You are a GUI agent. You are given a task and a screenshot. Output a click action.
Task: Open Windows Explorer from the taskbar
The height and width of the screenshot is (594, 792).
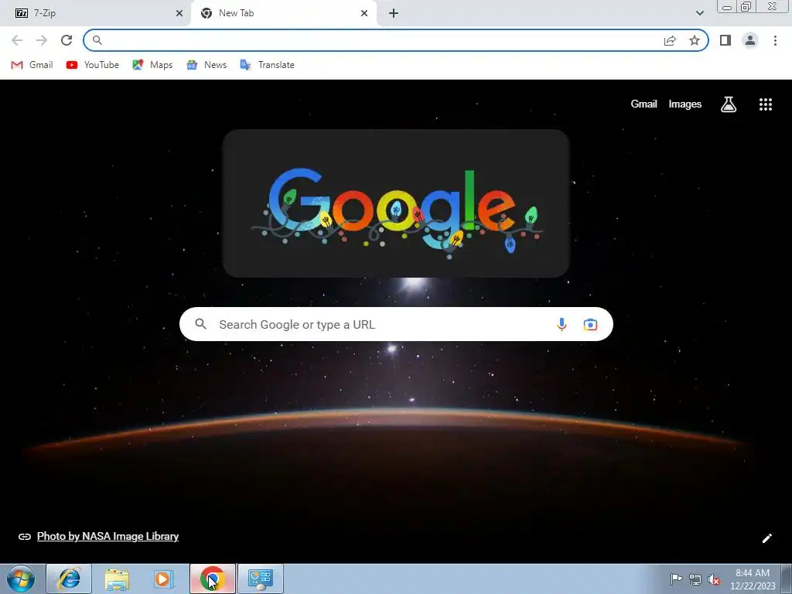coord(117,579)
